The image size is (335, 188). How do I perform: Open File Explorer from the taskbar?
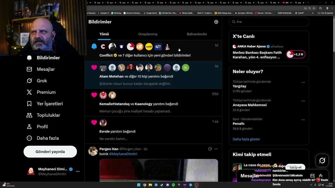[150, 185]
